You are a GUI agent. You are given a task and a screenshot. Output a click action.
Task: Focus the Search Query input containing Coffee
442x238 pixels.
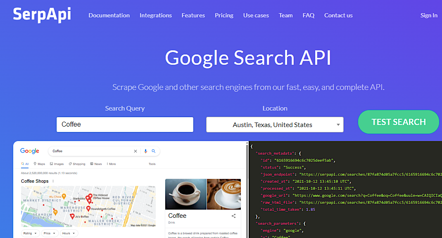(x=125, y=125)
